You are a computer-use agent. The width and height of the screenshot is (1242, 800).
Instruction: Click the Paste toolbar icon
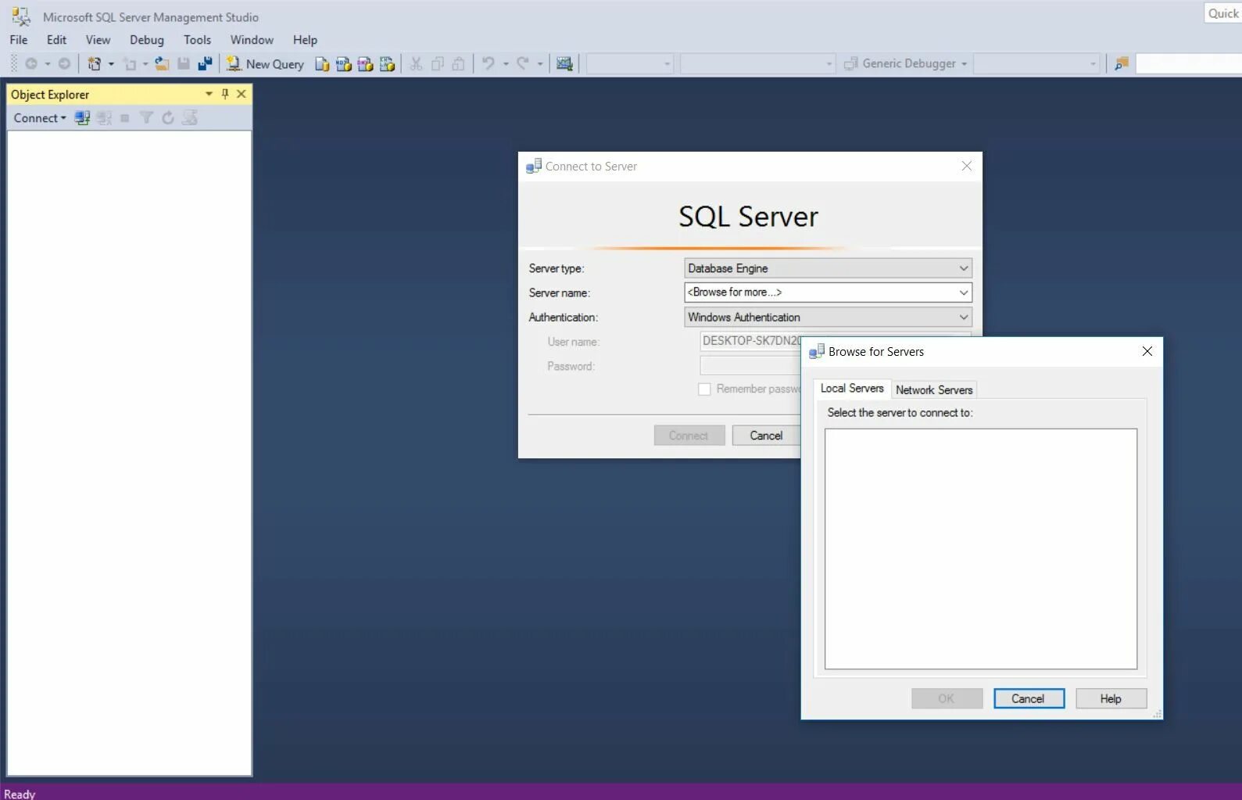[x=459, y=64]
